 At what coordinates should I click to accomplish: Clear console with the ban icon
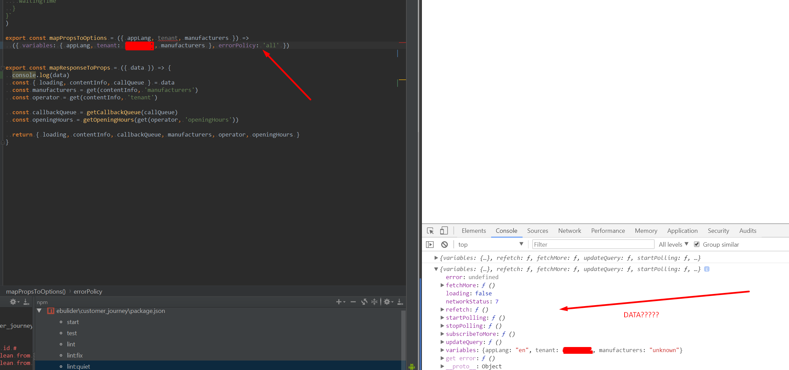[x=445, y=244]
